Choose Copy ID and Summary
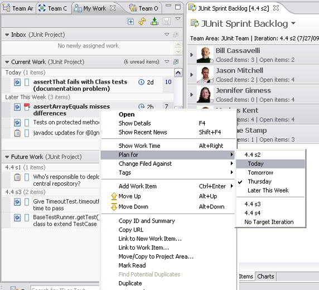Viewport: 319px width, 290px height. point(168,221)
